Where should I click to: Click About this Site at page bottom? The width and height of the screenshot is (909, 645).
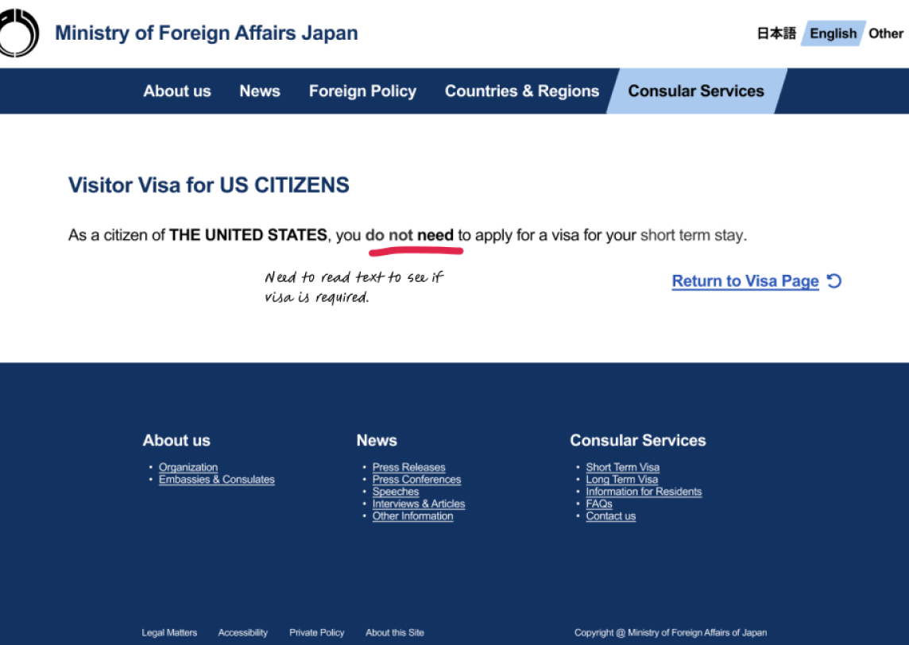coord(395,633)
